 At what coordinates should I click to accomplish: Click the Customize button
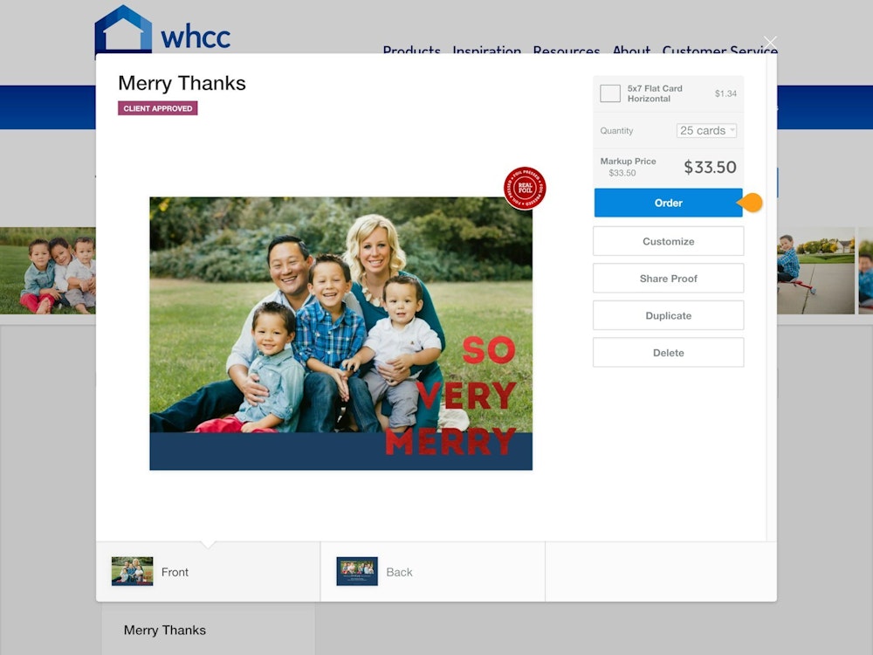[668, 241]
